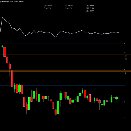Viewport: 131px width, 131px height.
Task: Click the 52 price axis label
Action: pos(124,69)
